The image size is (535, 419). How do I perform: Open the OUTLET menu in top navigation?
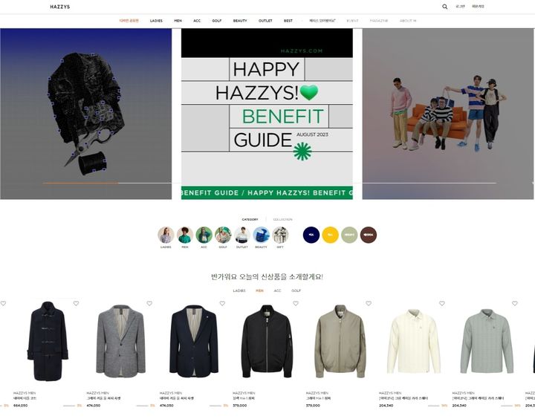(265, 21)
